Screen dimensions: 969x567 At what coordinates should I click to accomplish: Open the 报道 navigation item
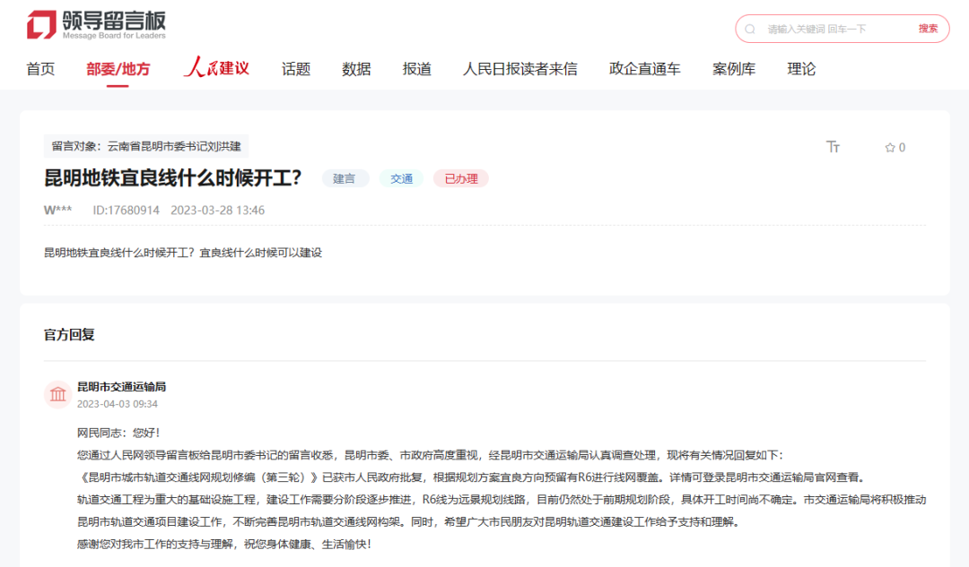(x=416, y=68)
